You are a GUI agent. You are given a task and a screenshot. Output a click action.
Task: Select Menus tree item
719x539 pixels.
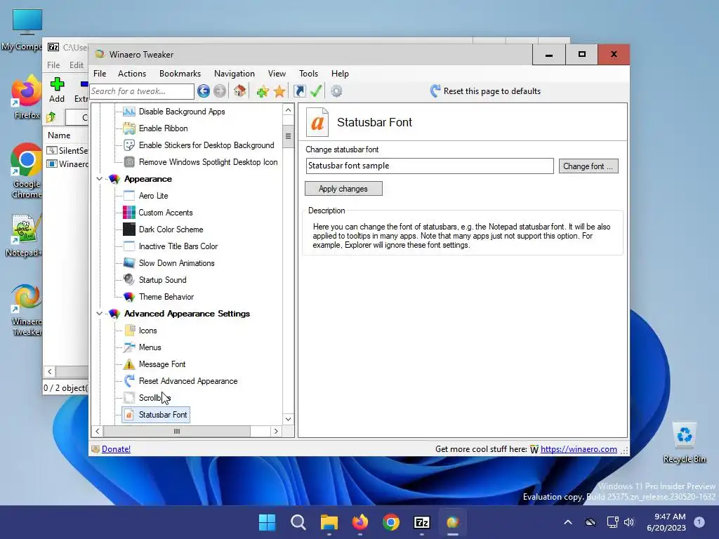pyautogui.click(x=150, y=347)
